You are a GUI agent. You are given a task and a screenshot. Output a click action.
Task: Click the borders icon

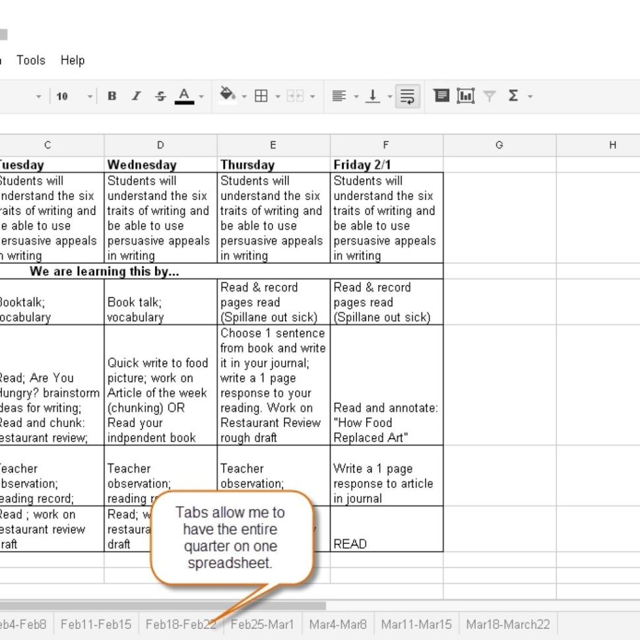tap(261, 96)
